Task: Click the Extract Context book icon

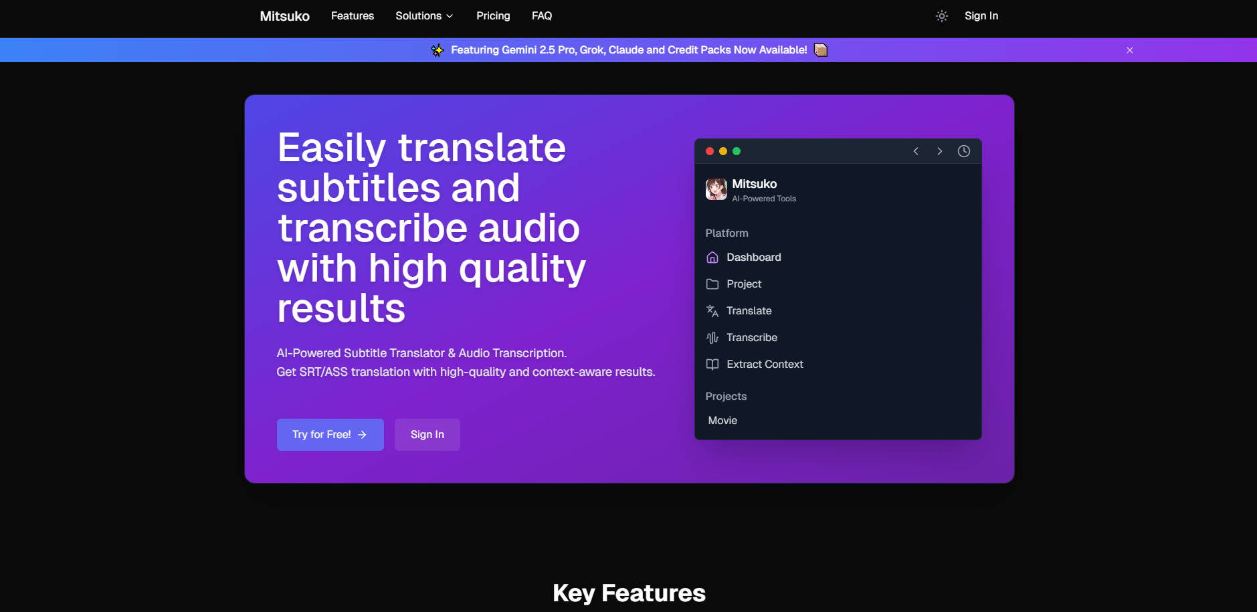Action: click(712, 365)
